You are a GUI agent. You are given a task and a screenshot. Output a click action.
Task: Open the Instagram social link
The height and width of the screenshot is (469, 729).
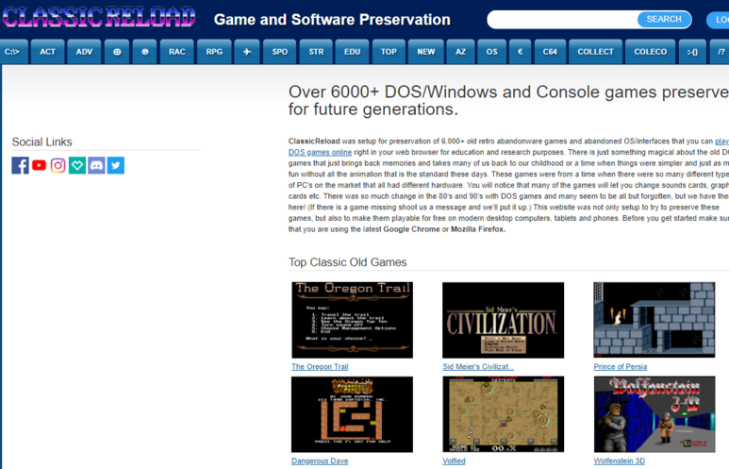[58, 165]
